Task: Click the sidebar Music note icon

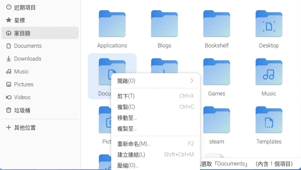Action: [9, 72]
